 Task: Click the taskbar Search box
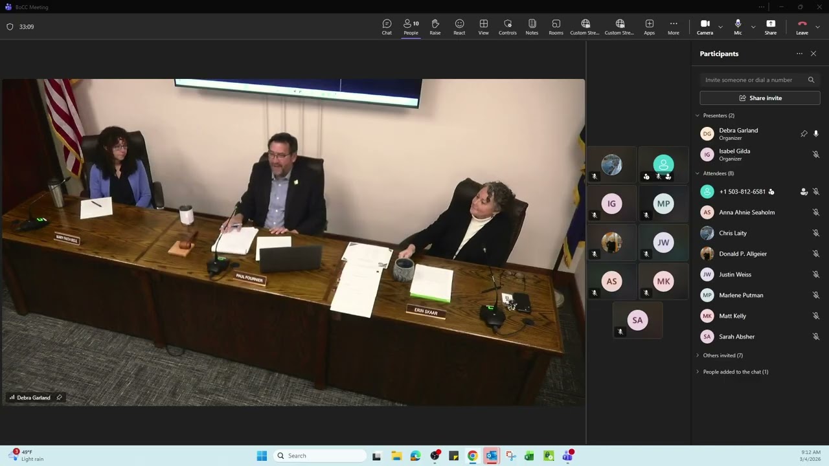click(320, 456)
